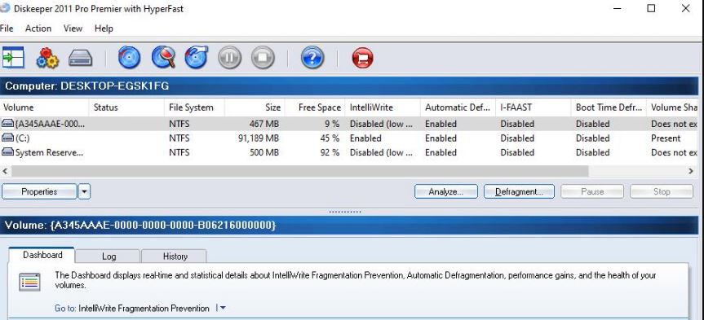Screen dimensions: 704x320
Task: Click the 9 % free space cell
Action: point(333,124)
